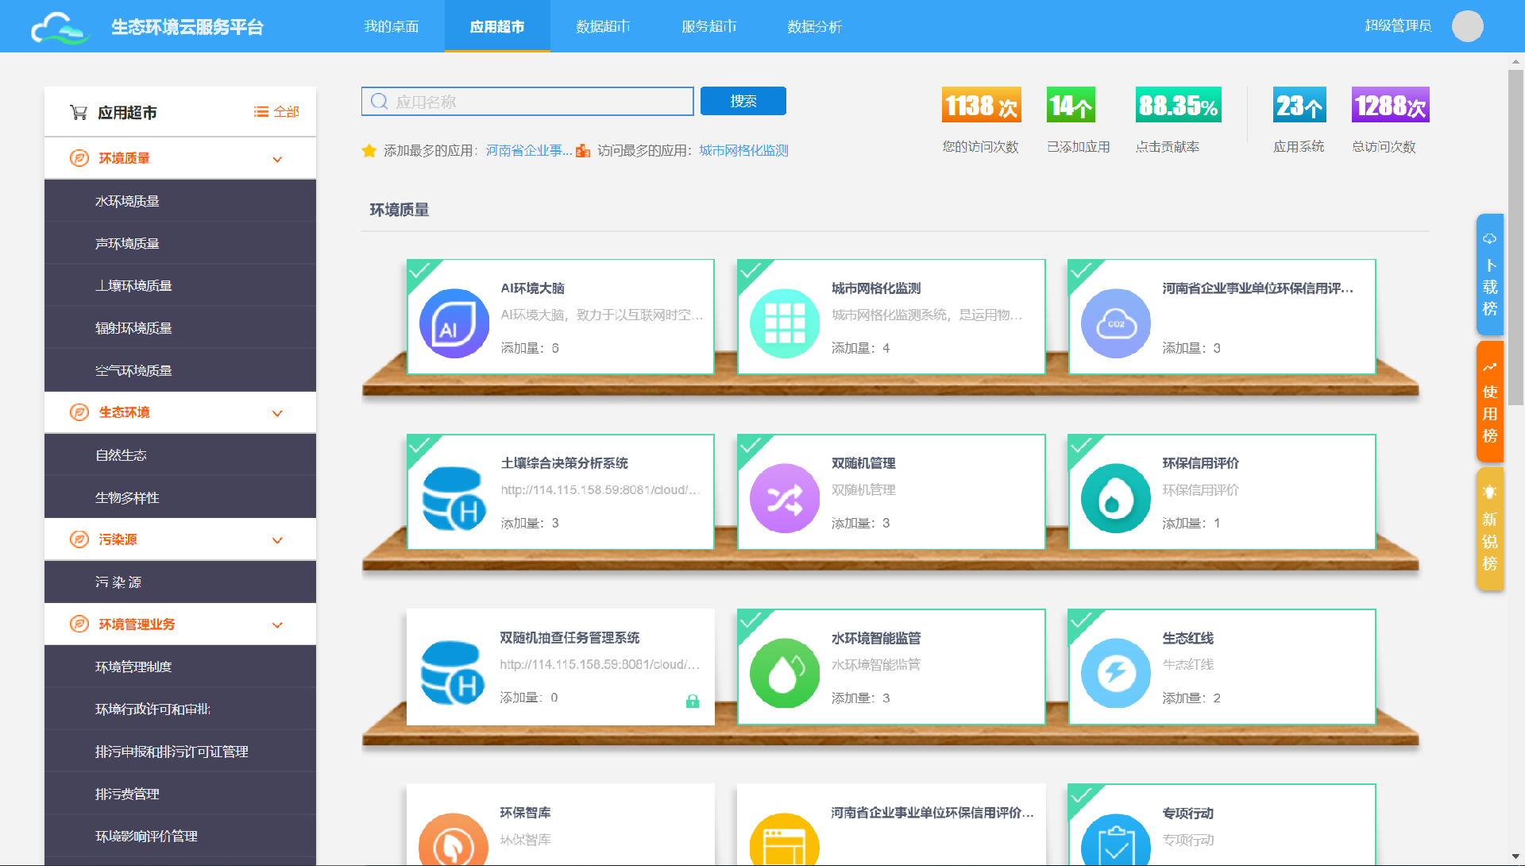1525x866 pixels.
Task: Switch to the 数据超市 tab
Action: pyautogui.click(x=603, y=26)
